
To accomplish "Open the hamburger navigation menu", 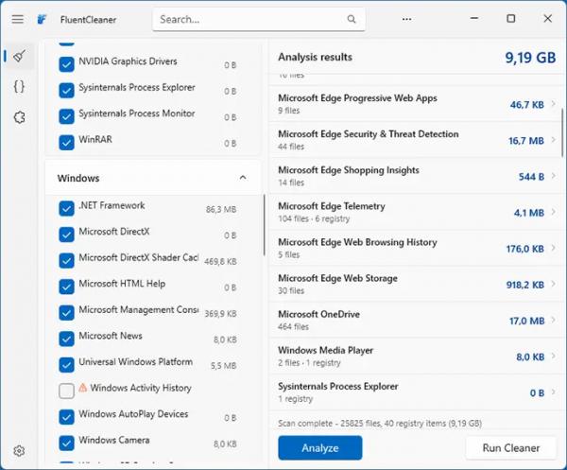I will [17, 19].
